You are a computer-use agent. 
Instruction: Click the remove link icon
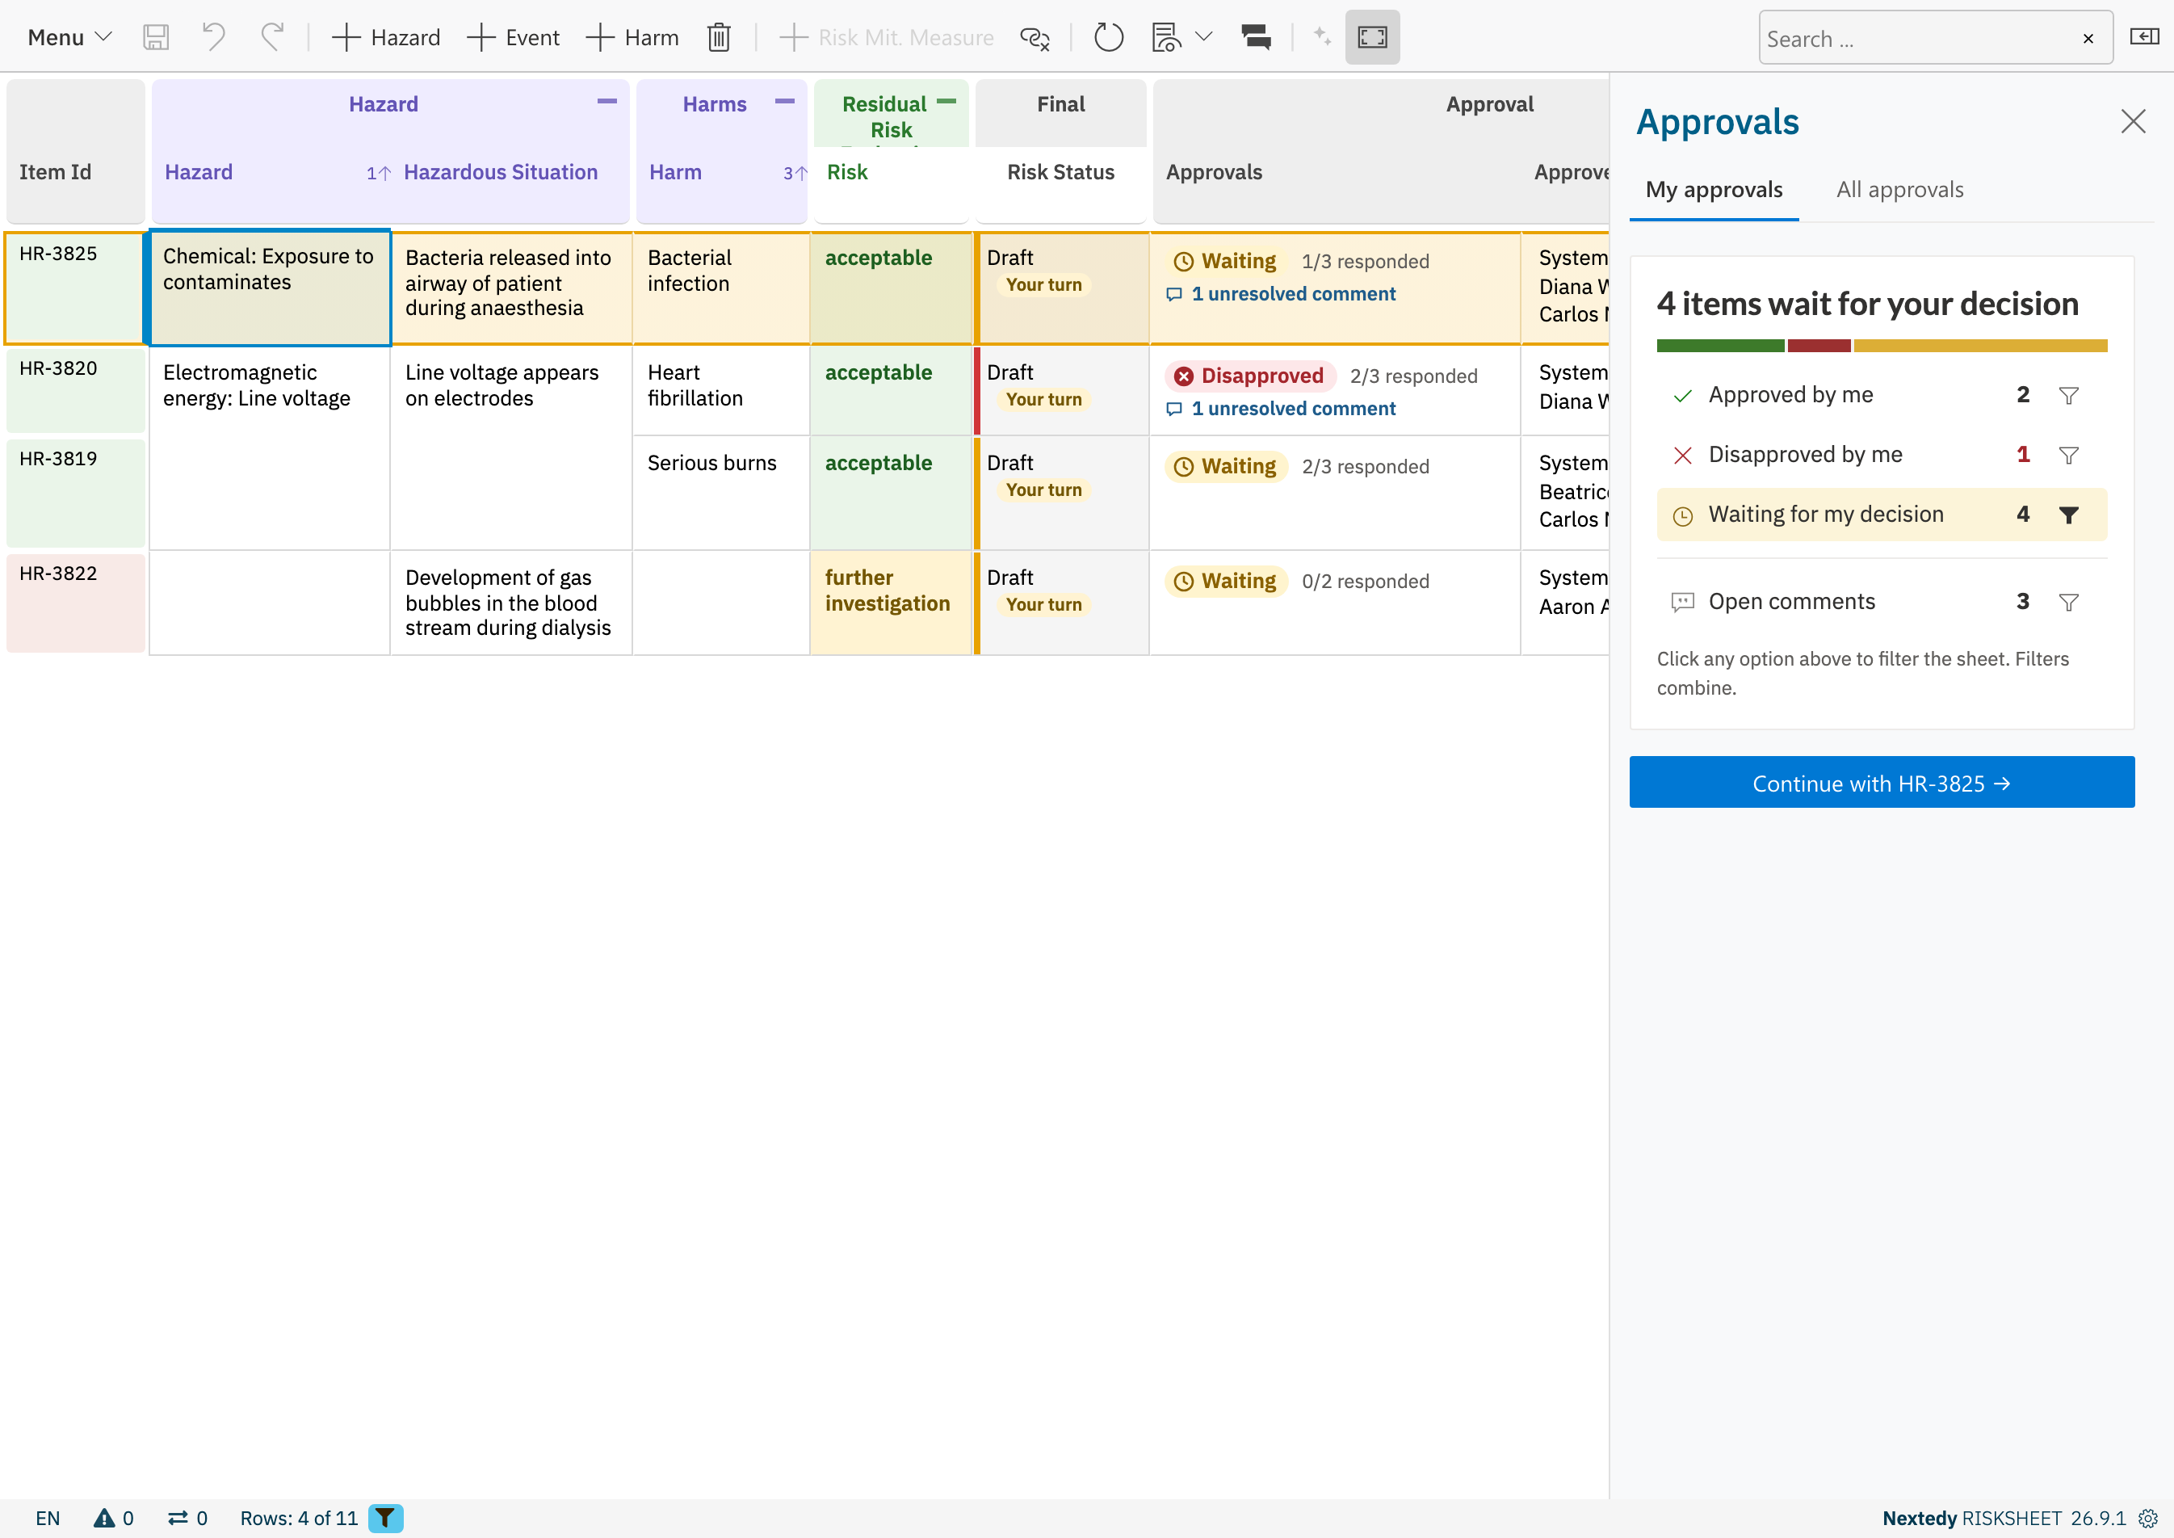pyautogui.click(x=1034, y=38)
